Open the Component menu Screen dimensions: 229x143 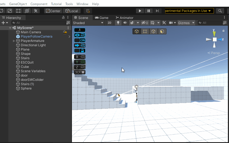tap(39, 4)
